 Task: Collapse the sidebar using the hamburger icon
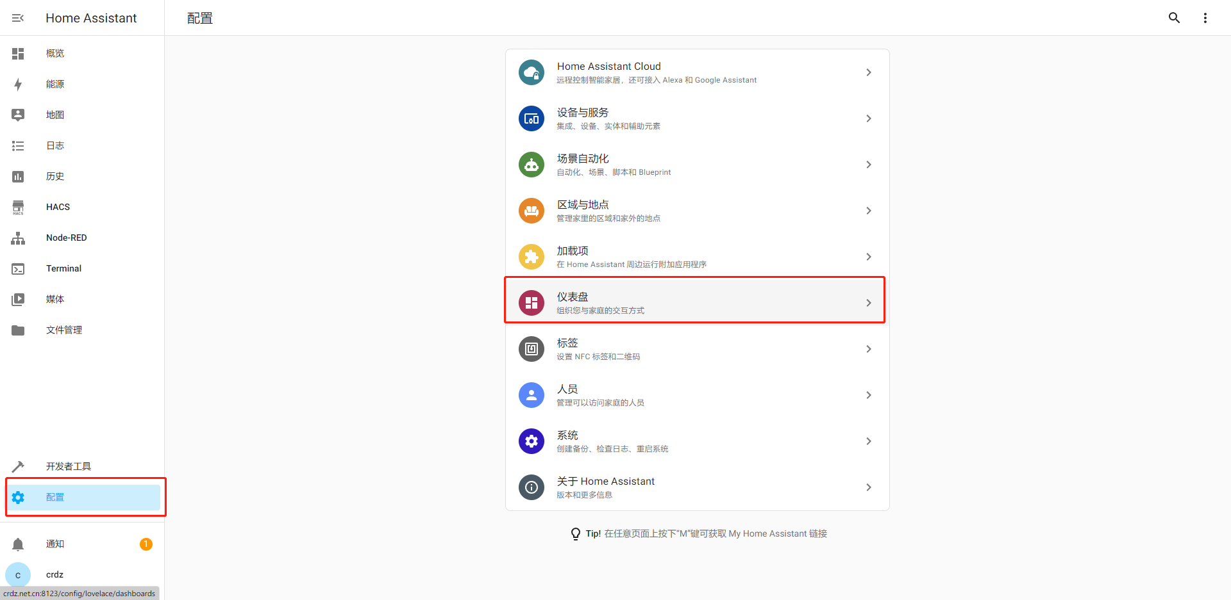(18, 18)
